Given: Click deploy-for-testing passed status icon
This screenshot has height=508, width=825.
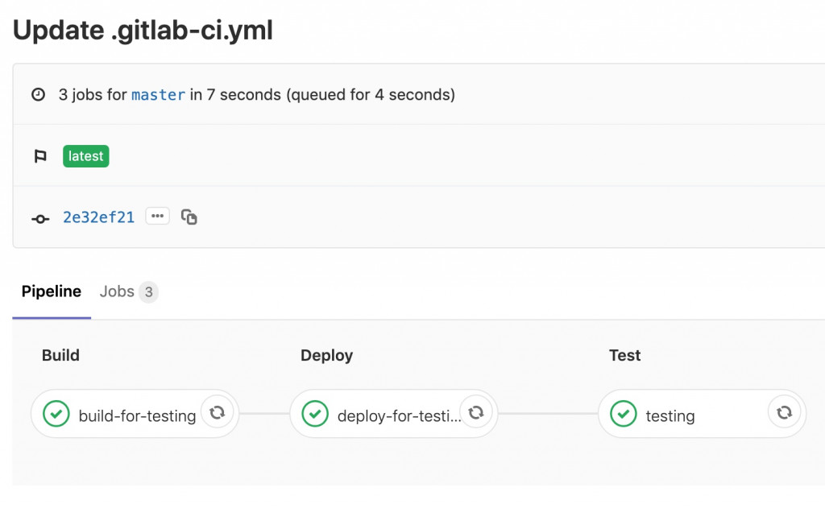Looking at the screenshot, I should pos(315,414).
